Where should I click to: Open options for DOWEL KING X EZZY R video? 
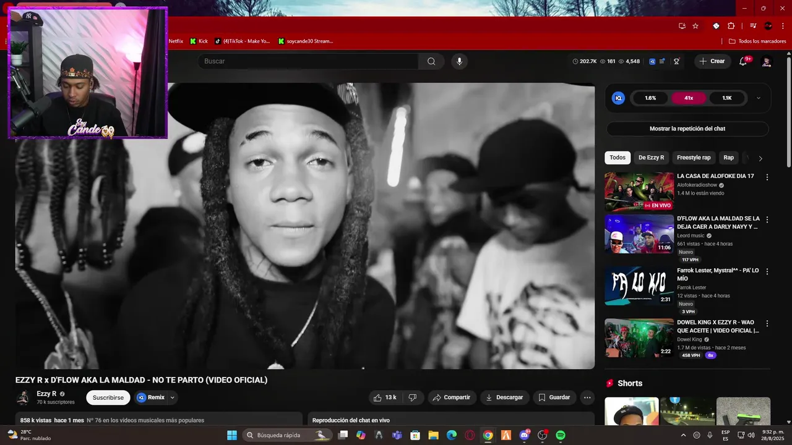tap(767, 323)
